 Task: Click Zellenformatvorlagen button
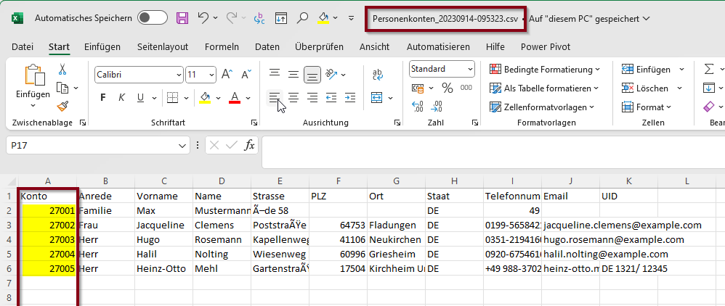click(542, 107)
